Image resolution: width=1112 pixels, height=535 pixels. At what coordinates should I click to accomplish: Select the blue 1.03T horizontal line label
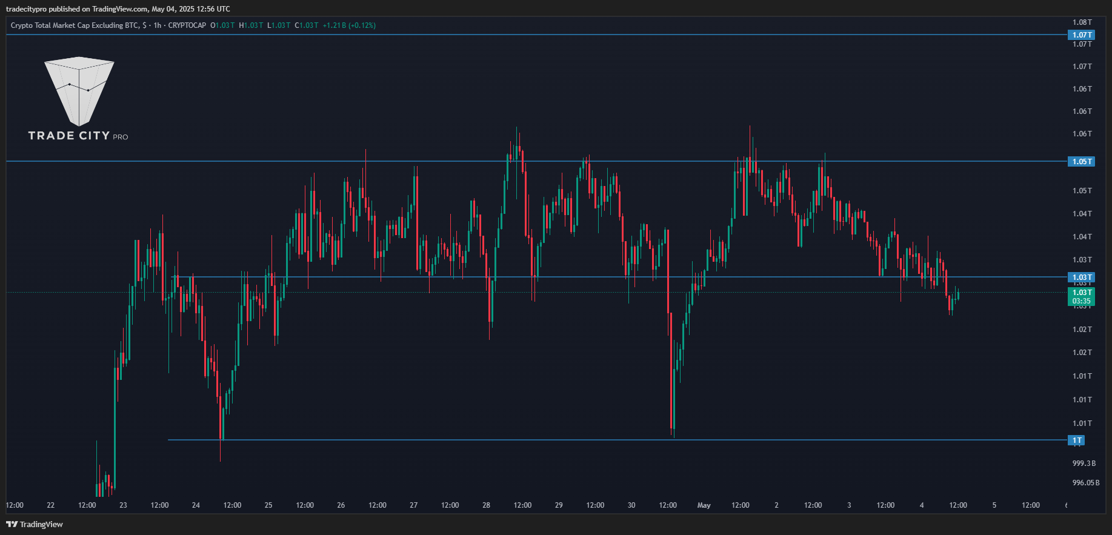[x=1081, y=277]
